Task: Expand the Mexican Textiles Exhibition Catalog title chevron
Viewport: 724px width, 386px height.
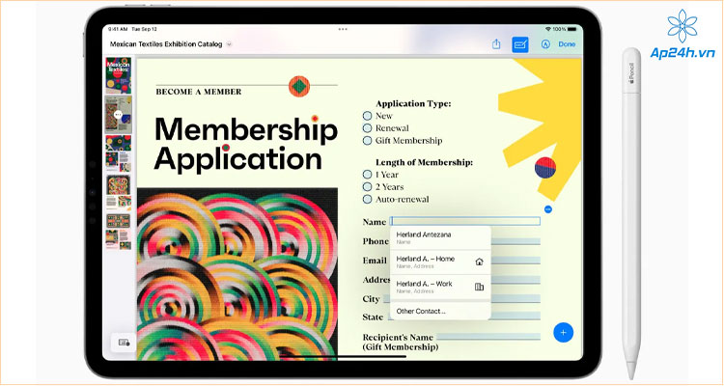Action: click(229, 44)
